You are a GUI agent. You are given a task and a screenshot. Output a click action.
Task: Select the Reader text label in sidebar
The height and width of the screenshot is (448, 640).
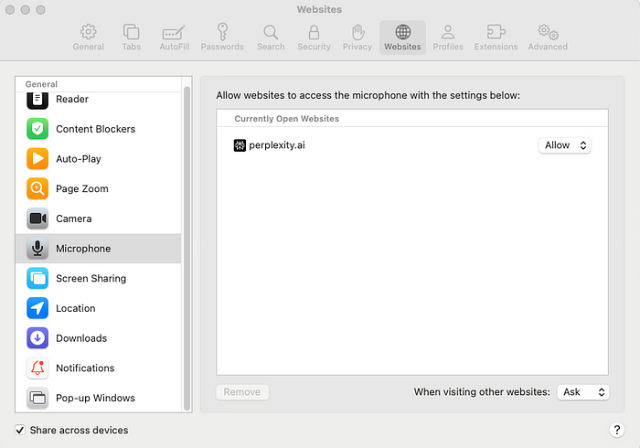[x=72, y=99]
